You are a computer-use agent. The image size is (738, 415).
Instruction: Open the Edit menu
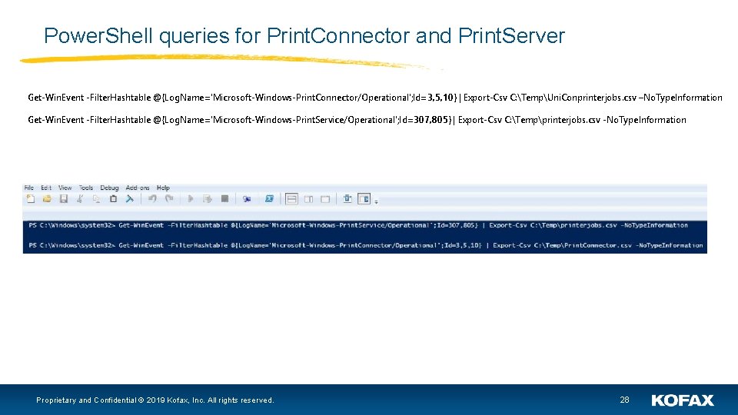point(46,188)
